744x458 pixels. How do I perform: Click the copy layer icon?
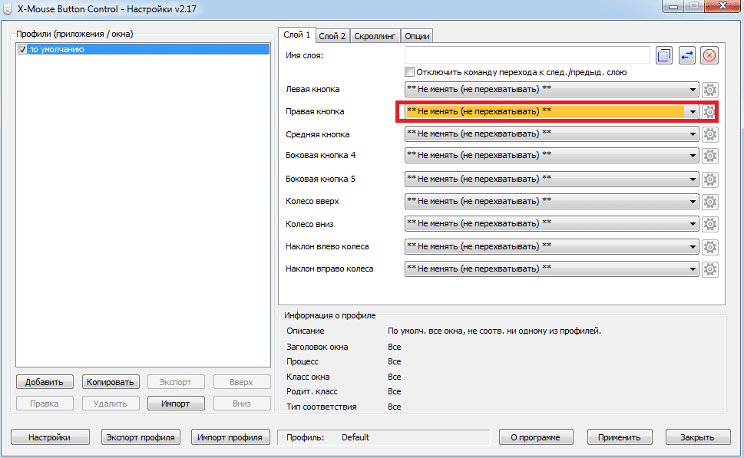[664, 54]
